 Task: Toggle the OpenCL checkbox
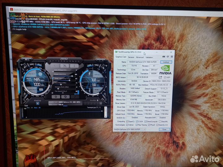(x=127, y=122)
